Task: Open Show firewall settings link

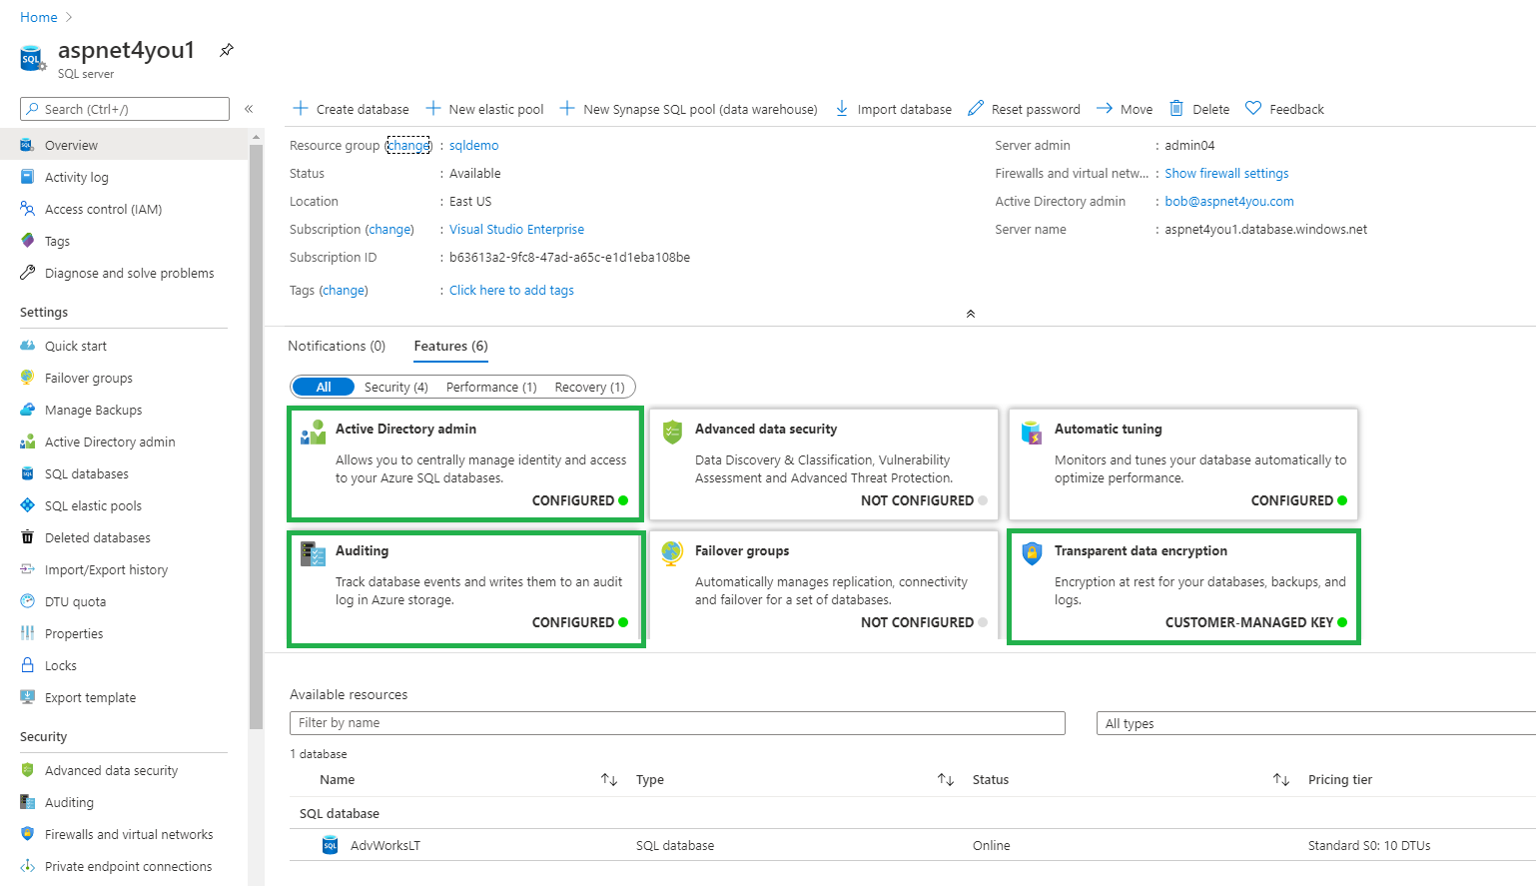Action: 1226,173
